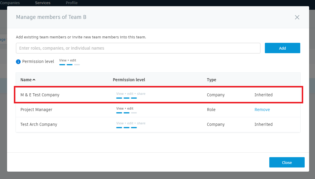Screen dimensions: 315x179
Task: Select the M & E Test Company row name
Action: (40, 95)
